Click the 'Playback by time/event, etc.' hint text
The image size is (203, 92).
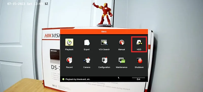(78, 79)
